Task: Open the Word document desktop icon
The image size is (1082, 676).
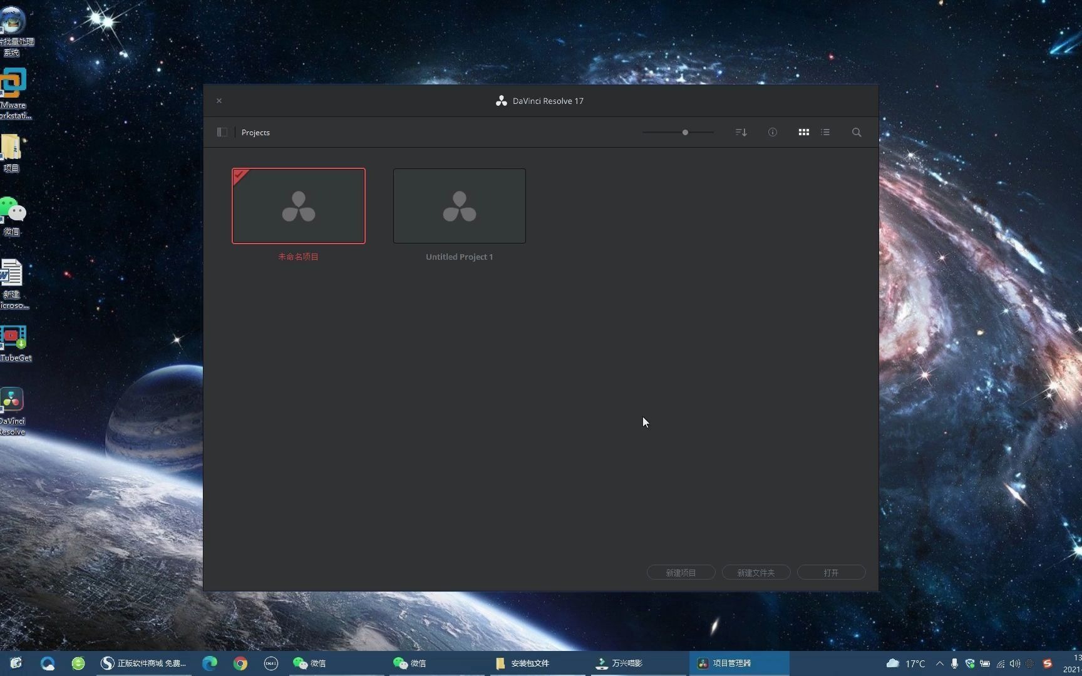Action: (x=13, y=284)
